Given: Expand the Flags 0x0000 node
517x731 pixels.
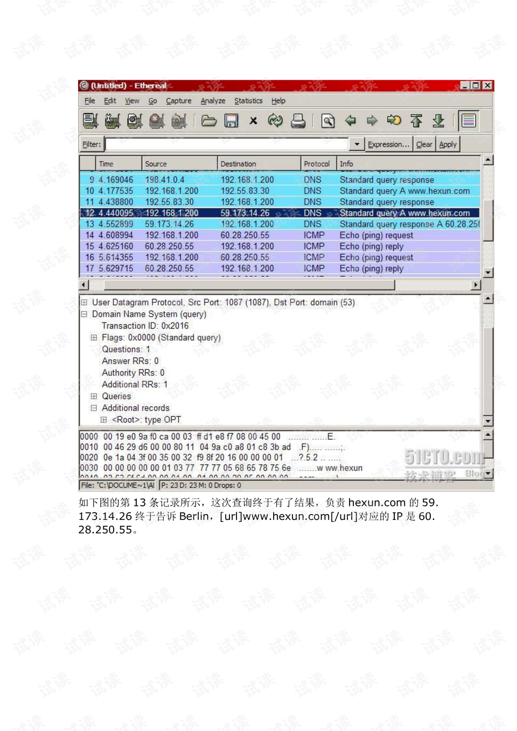Looking at the screenshot, I should (x=94, y=338).
